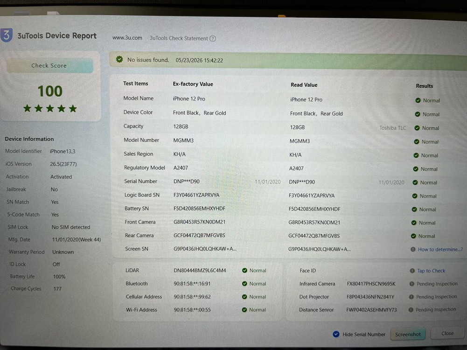Click the Check Statement question mark icon
The width and height of the screenshot is (467, 350).
click(213, 38)
